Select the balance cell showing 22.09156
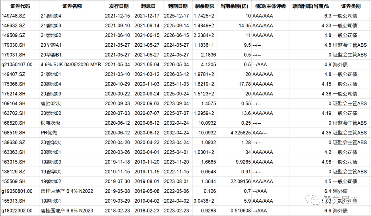The height and width of the screenshot is (216, 371). coord(235,181)
